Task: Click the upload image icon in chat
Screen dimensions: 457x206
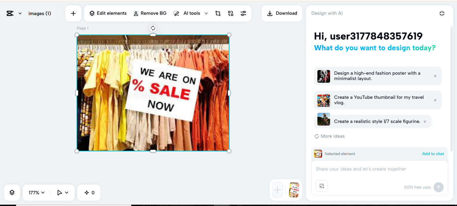Action: [x=322, y=186]
